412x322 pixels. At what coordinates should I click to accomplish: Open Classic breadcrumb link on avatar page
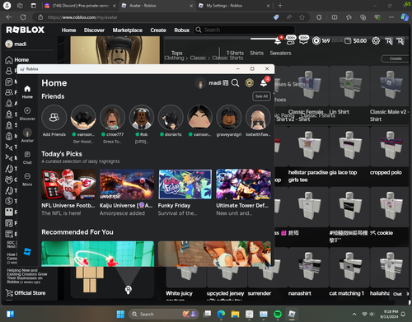198,58
